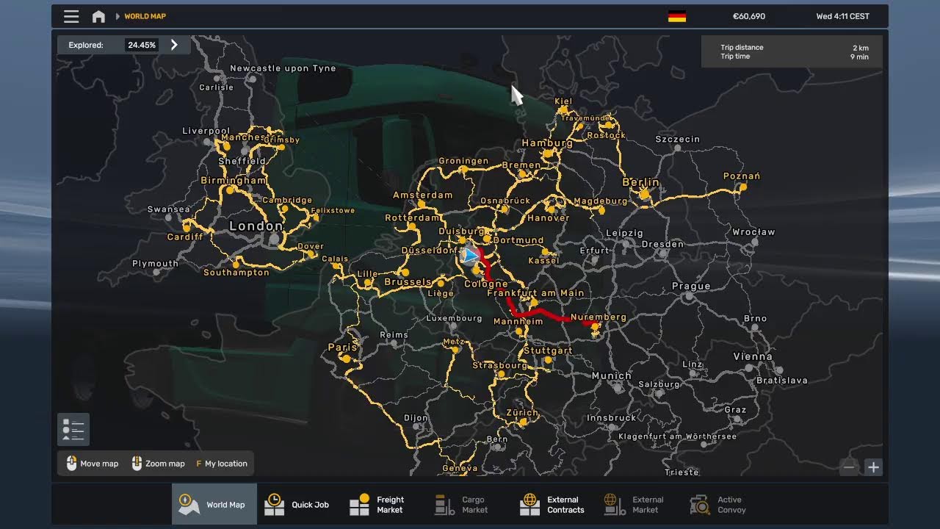
Task: Open the Active Convoy tab
Action: point(720,504)
